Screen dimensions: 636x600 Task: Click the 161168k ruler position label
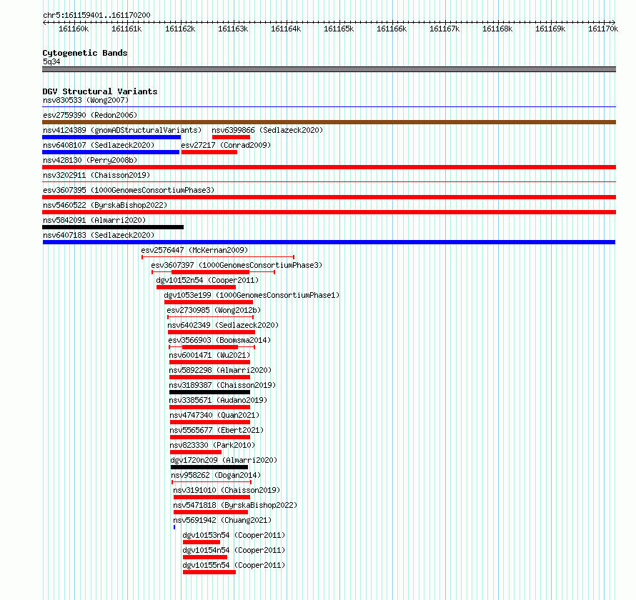tap(497, 29)
